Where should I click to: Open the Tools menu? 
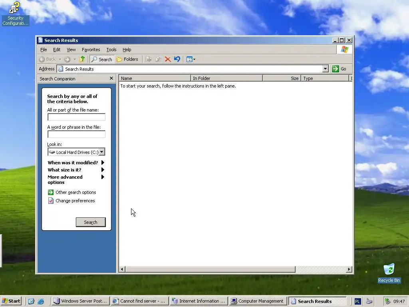[111, 50]
